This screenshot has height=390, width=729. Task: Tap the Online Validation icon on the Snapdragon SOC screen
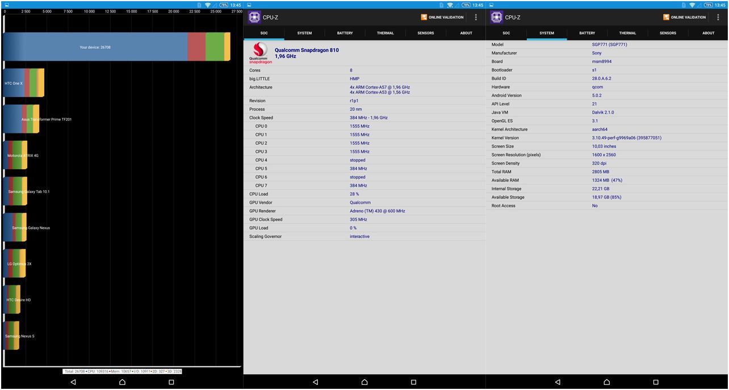424,18
